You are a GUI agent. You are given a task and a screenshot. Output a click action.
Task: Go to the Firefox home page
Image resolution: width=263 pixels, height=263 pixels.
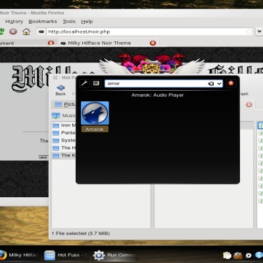pos(26,32)
